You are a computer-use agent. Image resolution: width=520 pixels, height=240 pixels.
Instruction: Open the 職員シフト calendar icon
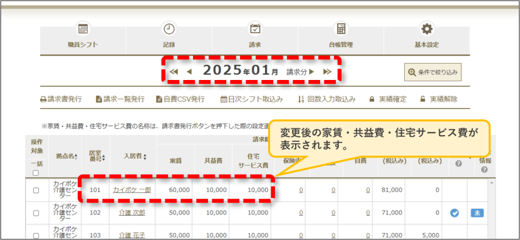(x=83, y=29)
